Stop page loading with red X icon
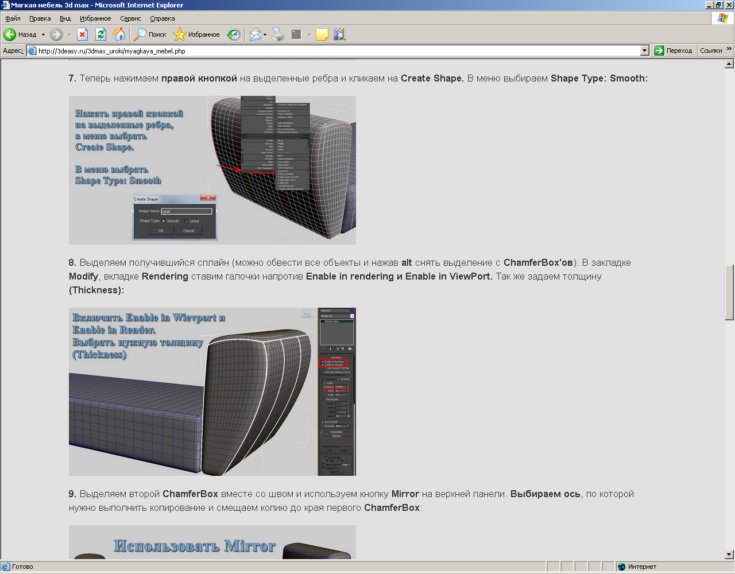The image size is (735, 574). click(x=82, y=34)
